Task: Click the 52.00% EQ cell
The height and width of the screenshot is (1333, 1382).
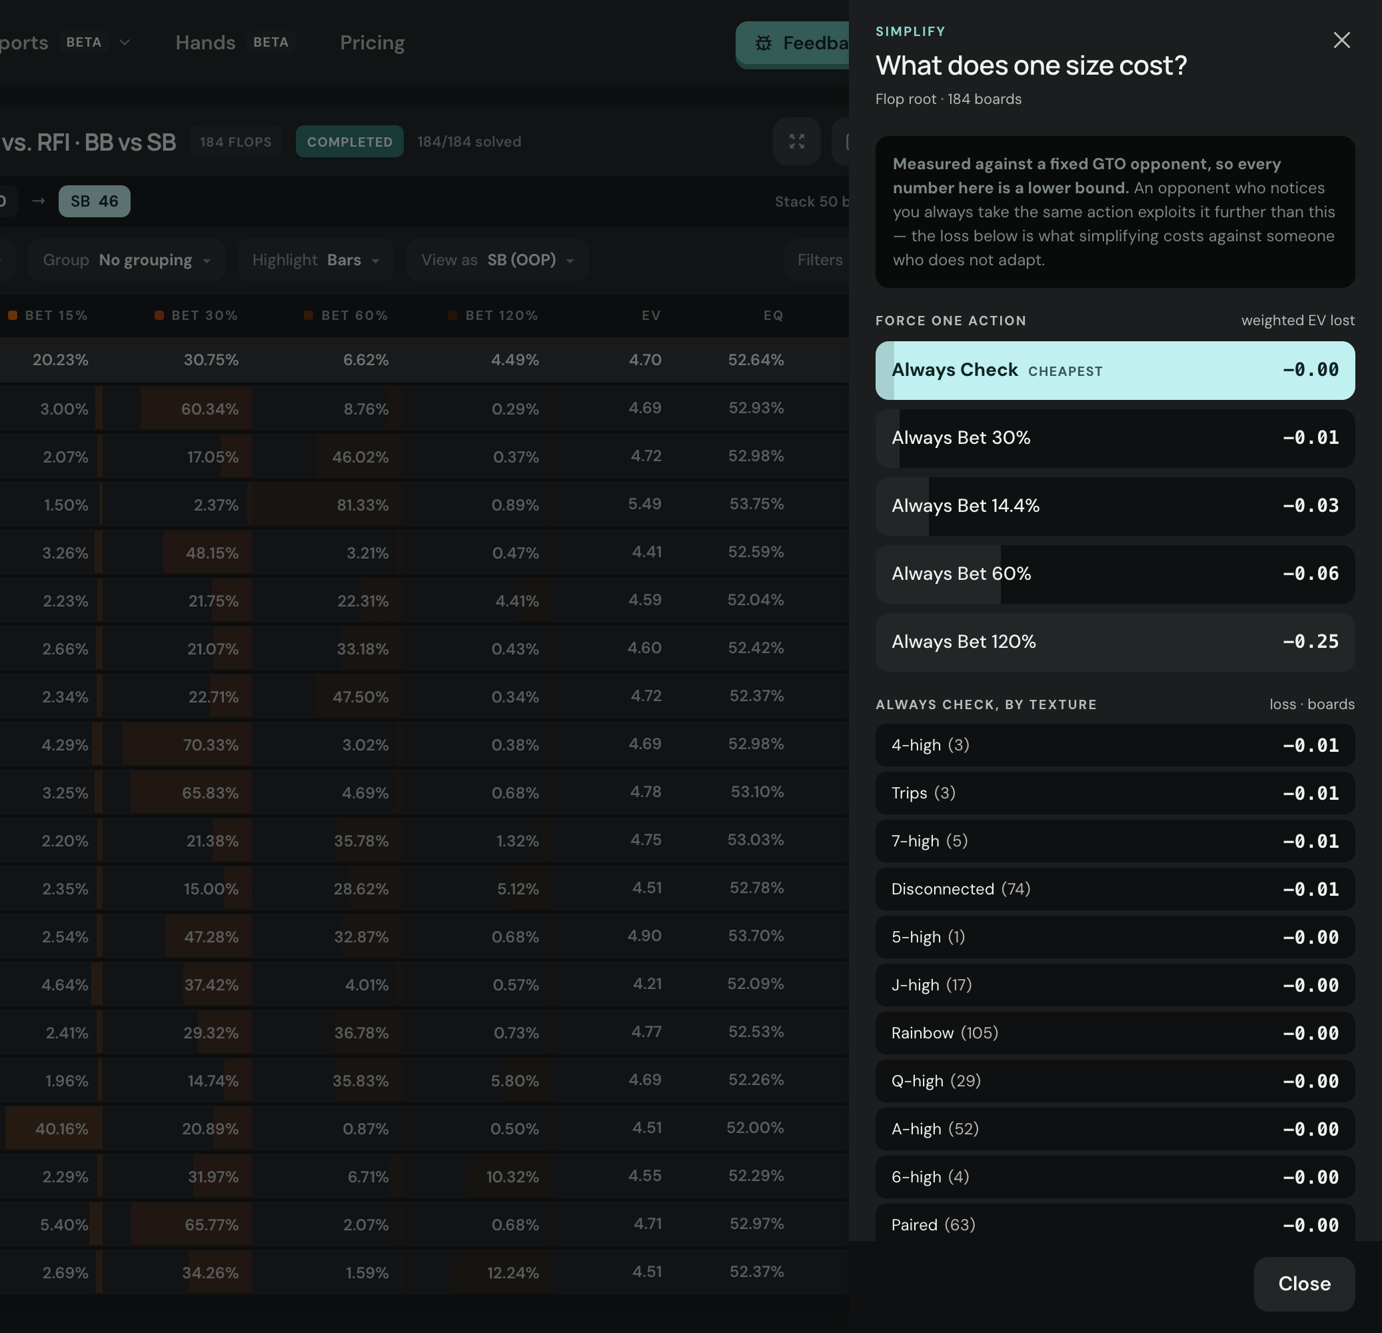Action: point(755,1127)
